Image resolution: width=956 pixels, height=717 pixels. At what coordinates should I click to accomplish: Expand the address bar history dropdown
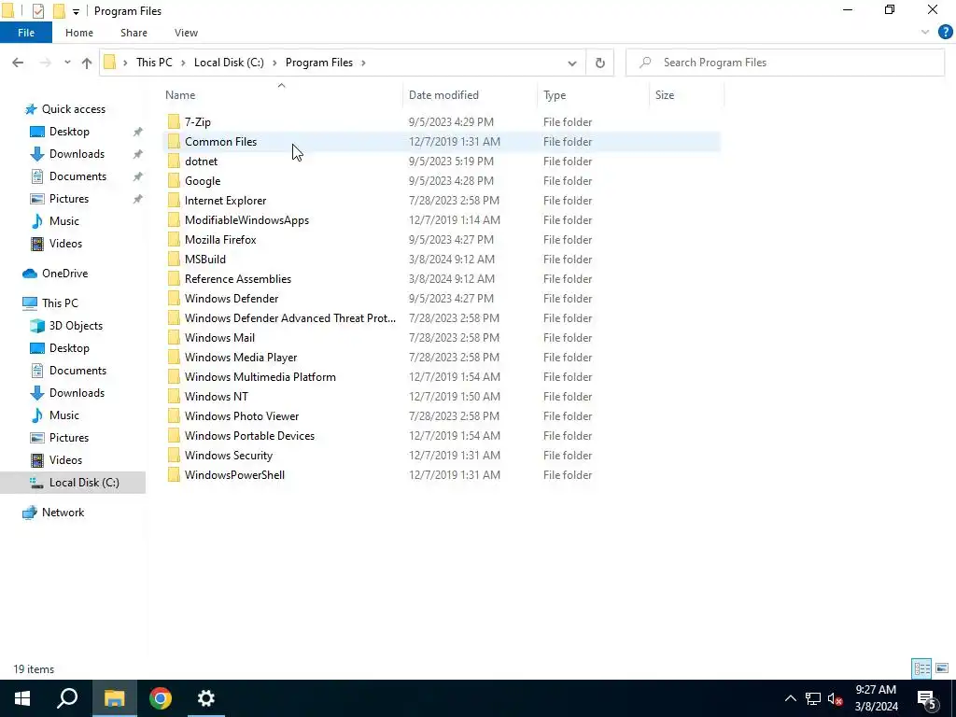coord(572,63)
